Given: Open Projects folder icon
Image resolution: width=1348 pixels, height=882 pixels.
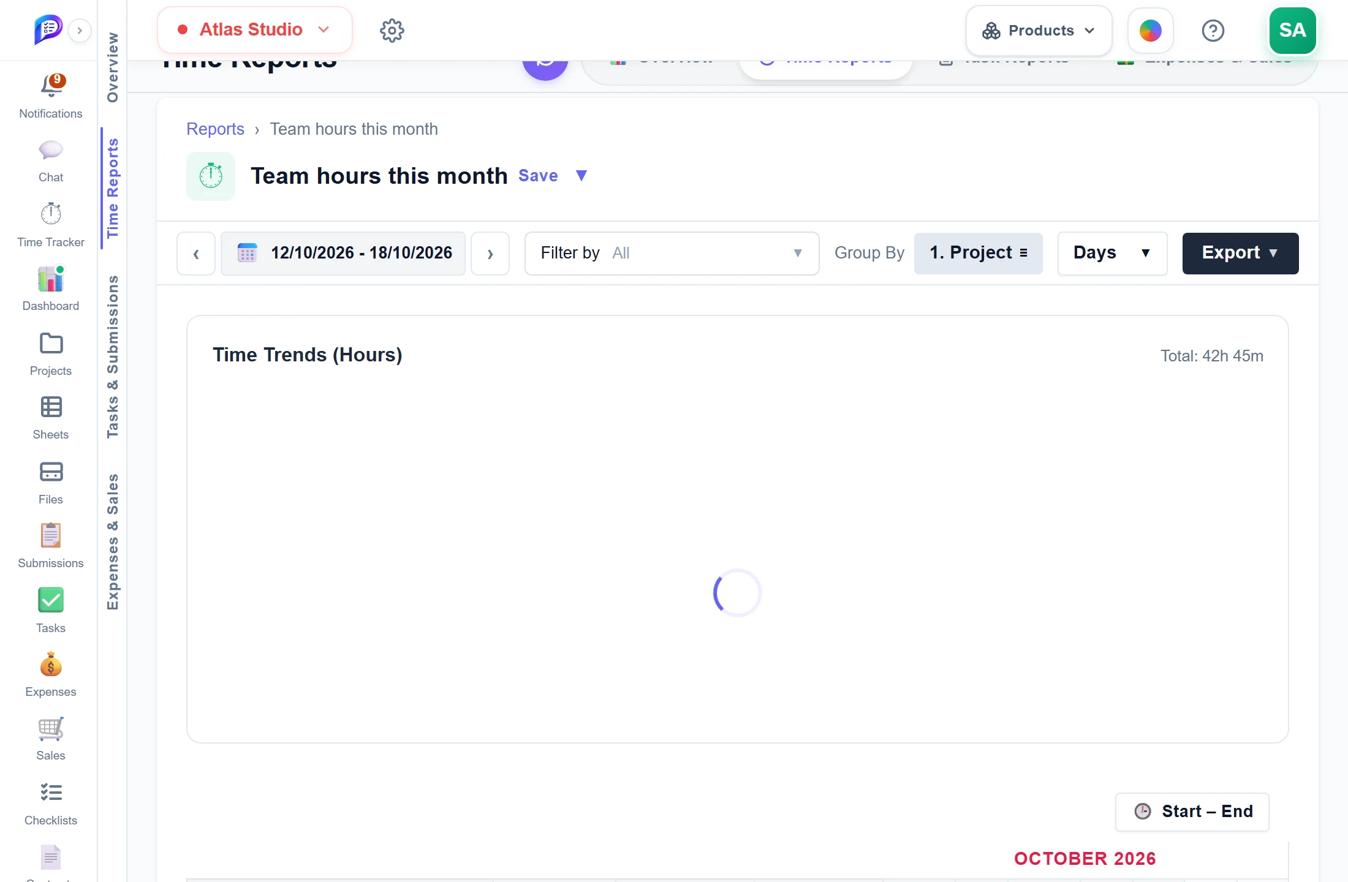Looking at the screenshot, I should coord(51,344).
